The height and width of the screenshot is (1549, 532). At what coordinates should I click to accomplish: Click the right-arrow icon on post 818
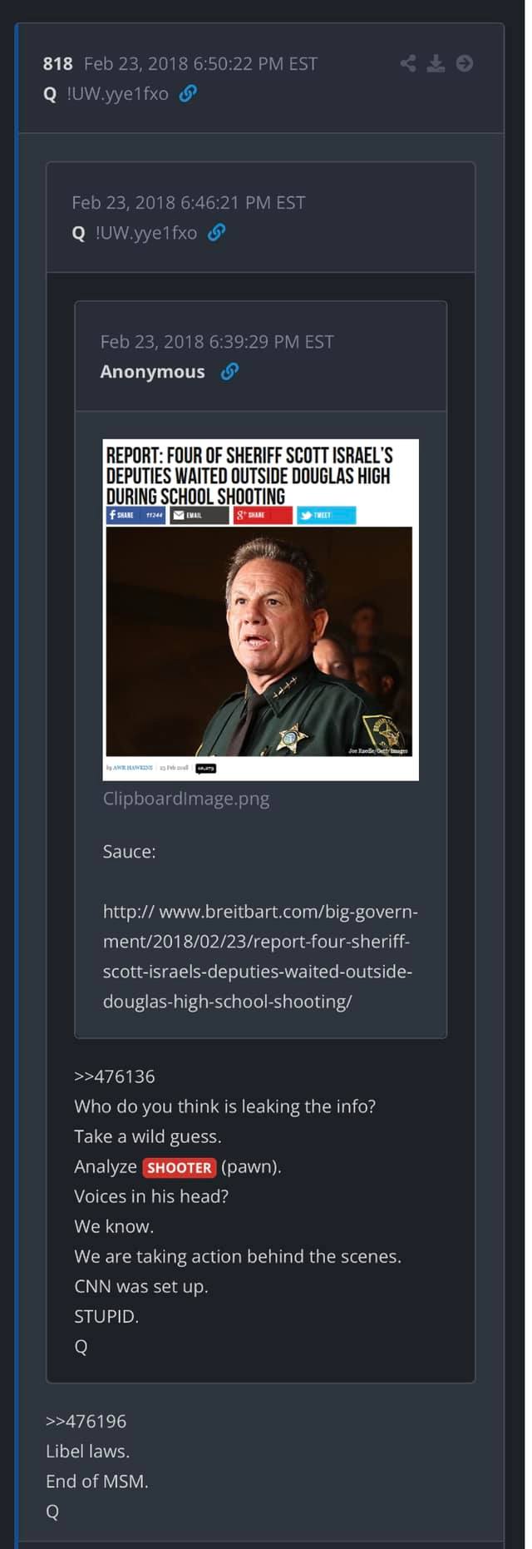(x=465, y=63)
